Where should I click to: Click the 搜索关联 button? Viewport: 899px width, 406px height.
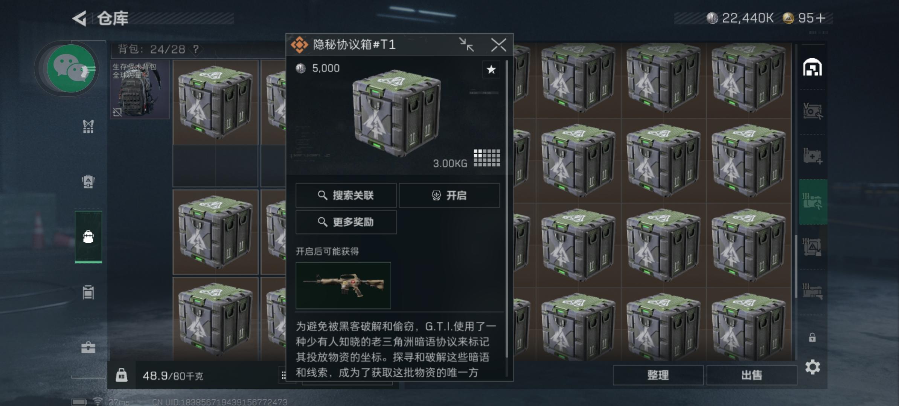tap(346, 195)
